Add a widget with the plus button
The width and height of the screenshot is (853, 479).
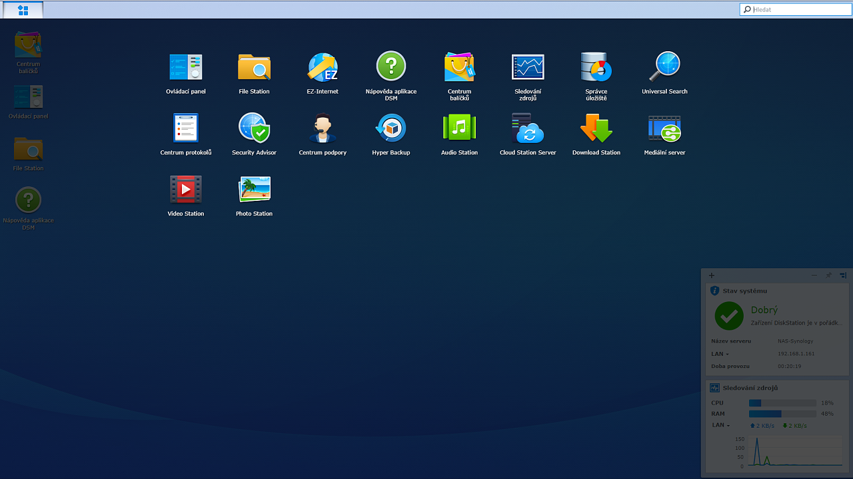(712, 275)
